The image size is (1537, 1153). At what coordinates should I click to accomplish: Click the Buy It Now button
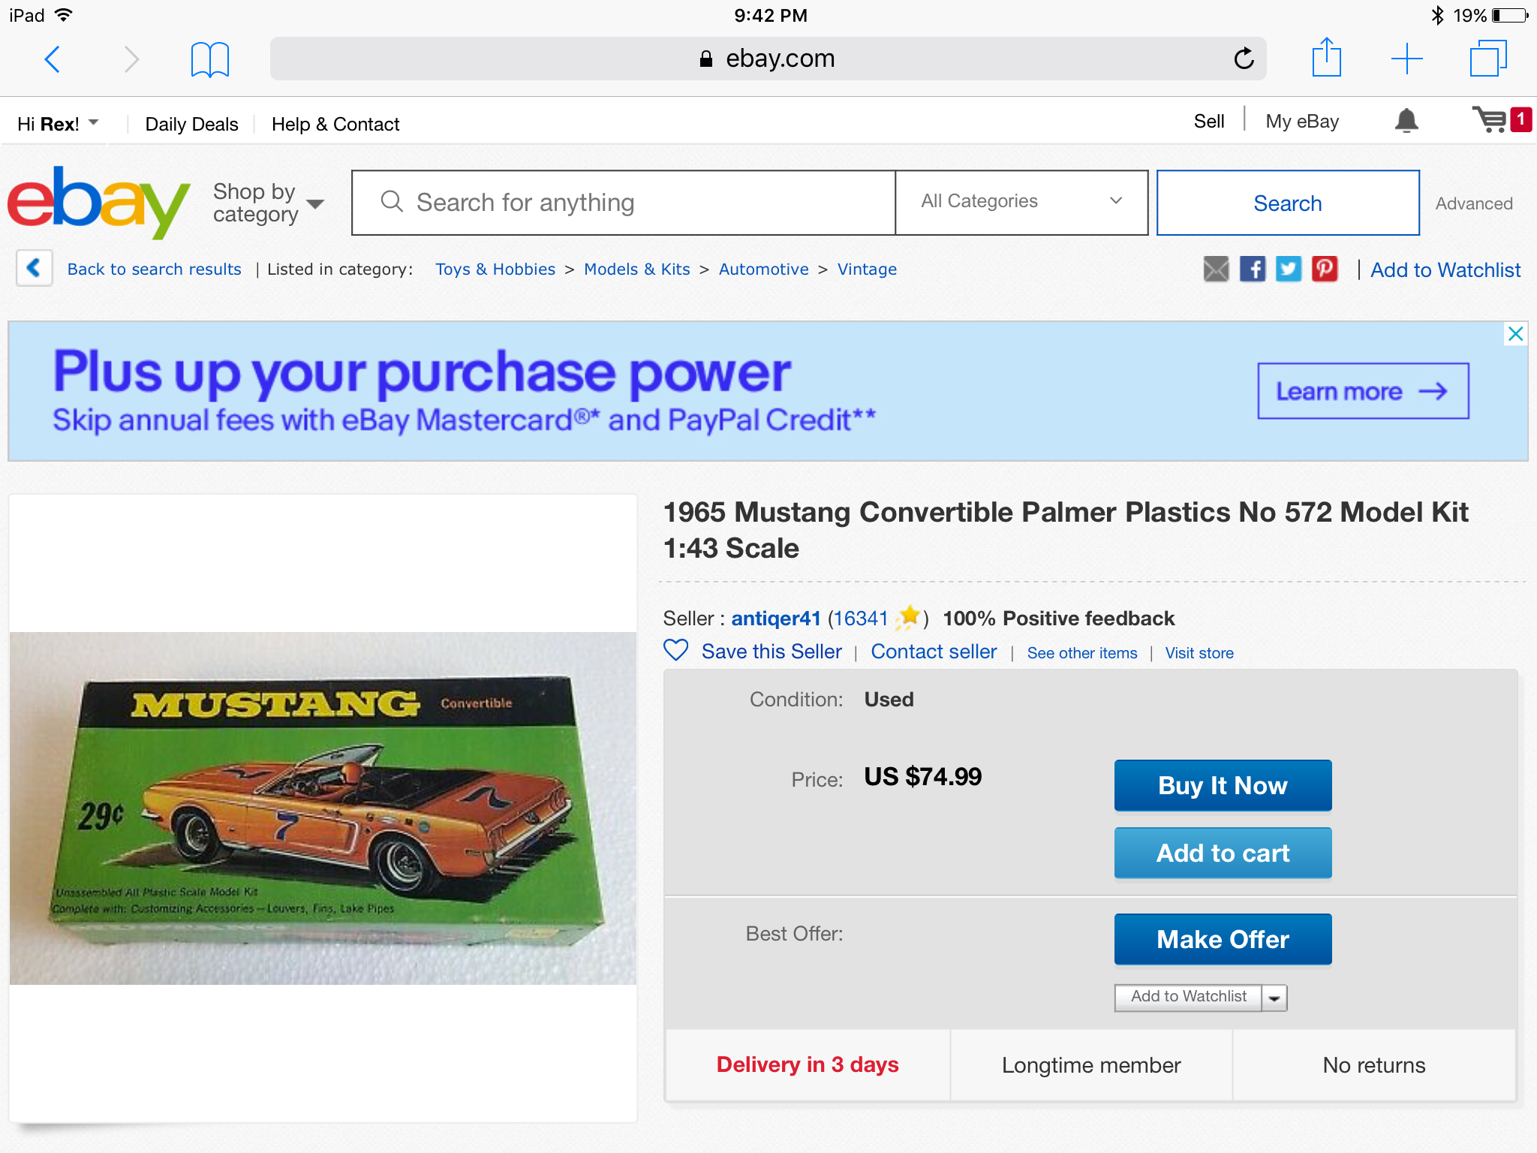[1223, 785]
